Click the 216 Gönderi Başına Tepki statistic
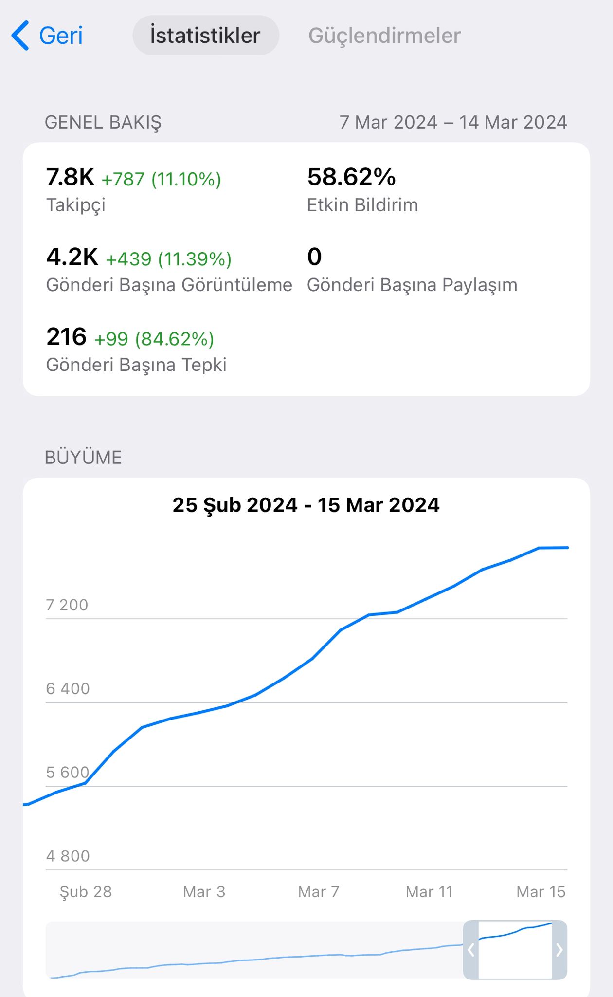 point(136,350)
